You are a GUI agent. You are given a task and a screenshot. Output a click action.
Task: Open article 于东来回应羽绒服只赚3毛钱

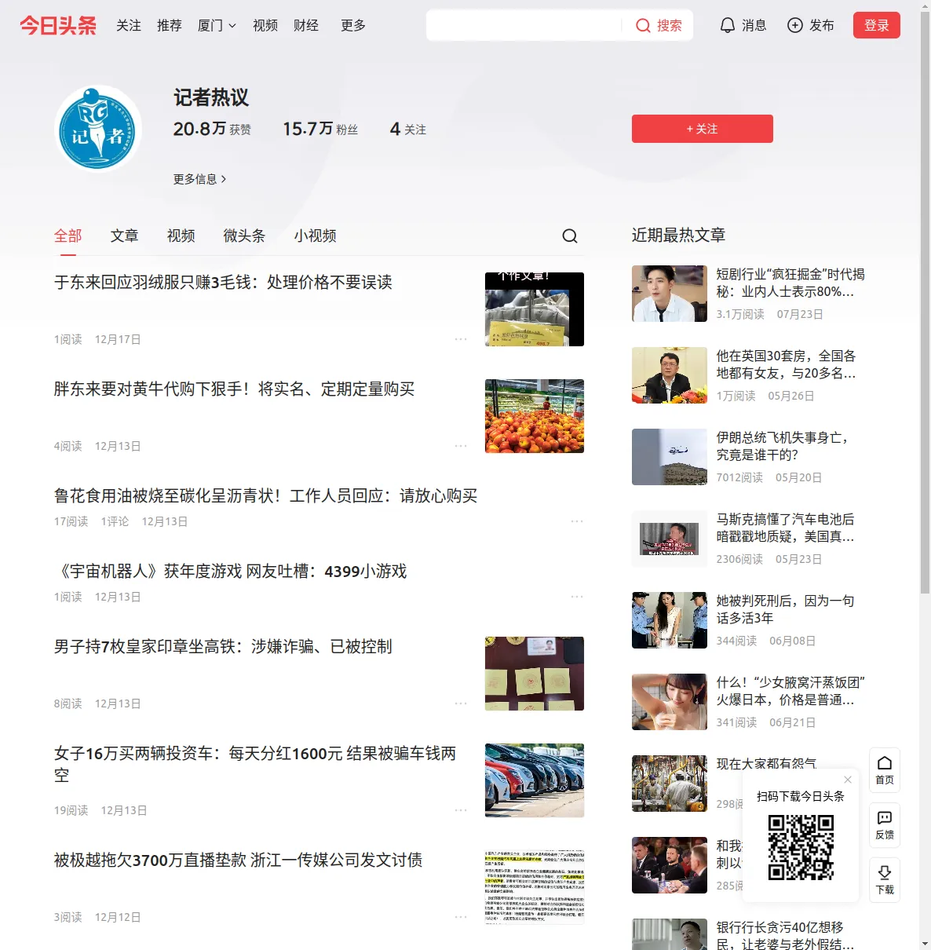click(223, 283)
